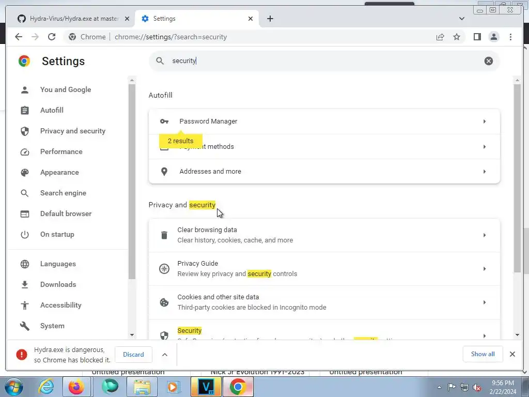Open new tab with plus icon
Viewport: 529px width, 397px height.
pyautogui.click(x=270, y=19)
